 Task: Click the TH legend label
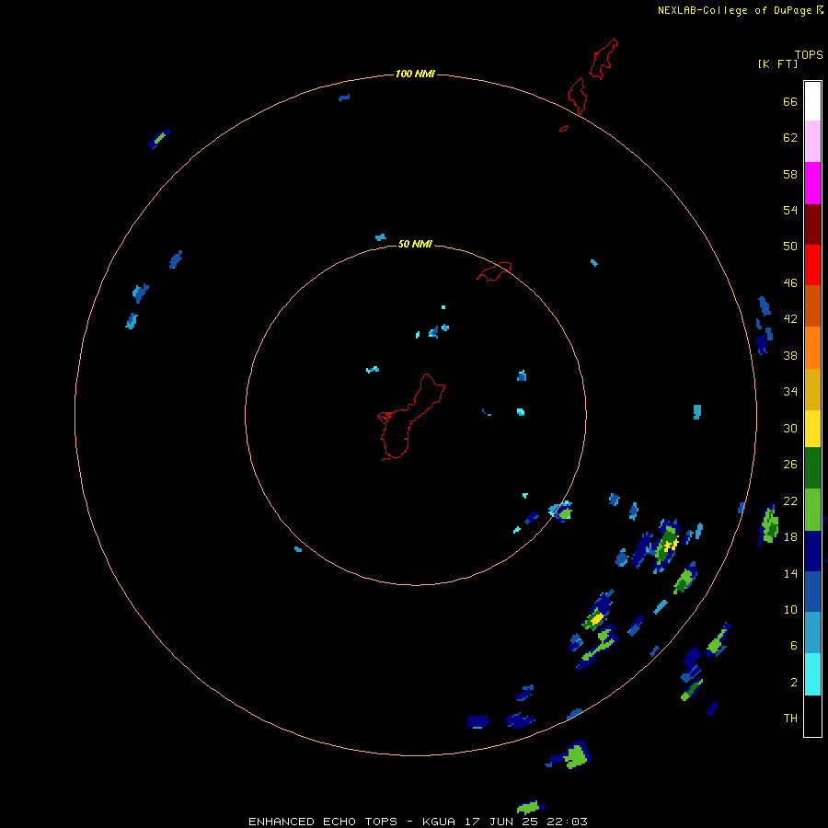(790, 719)
